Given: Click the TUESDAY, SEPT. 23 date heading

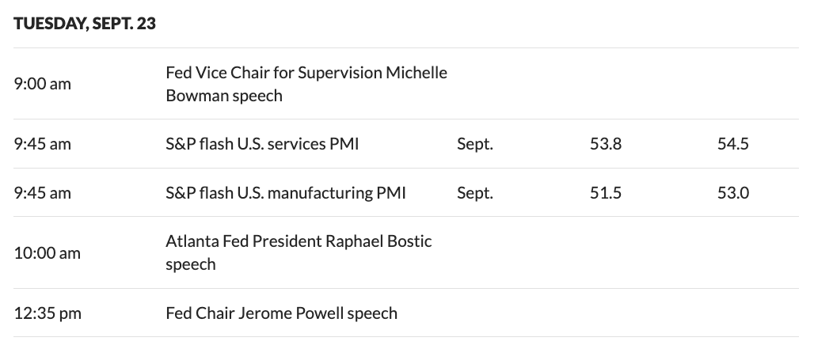Looking at the screenshot, I should [x=85, y=24].
